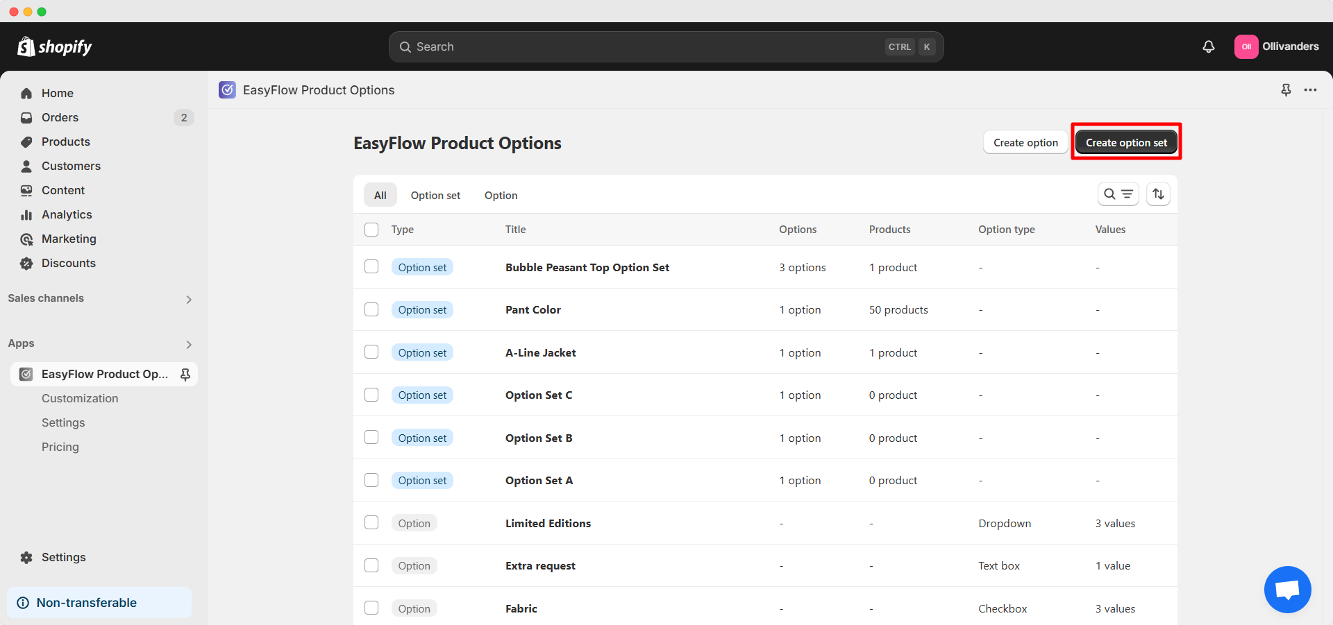The width and height of the screenshot is (1333, 625).
Task: Check the Bubble Peasant Top Option Set row
Action: click(371, 266)
